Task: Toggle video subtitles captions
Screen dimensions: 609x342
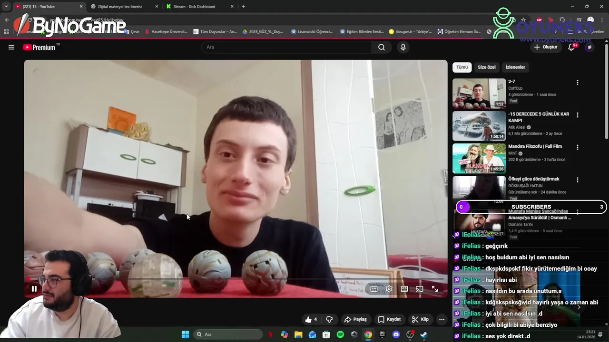Action: pos(374,289)
